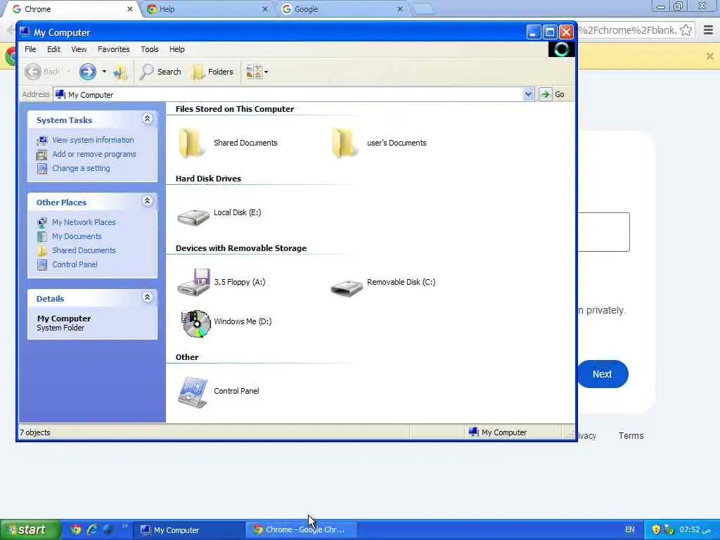Open the Search toolbar button

(x=160, y=72)
